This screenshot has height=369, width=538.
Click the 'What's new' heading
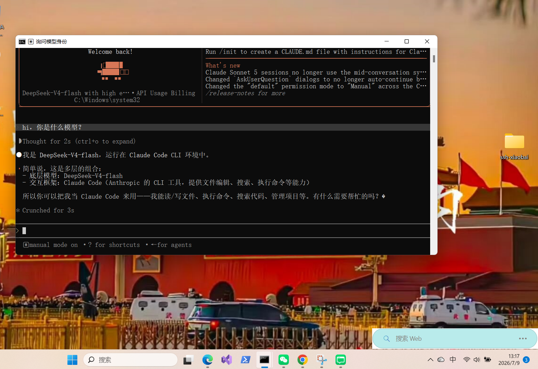[x=223, y=66]
